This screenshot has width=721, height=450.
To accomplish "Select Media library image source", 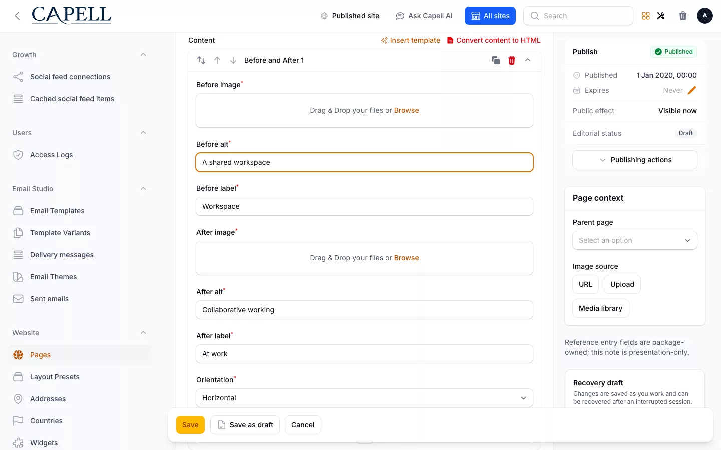I will click(x=600, y=308).
